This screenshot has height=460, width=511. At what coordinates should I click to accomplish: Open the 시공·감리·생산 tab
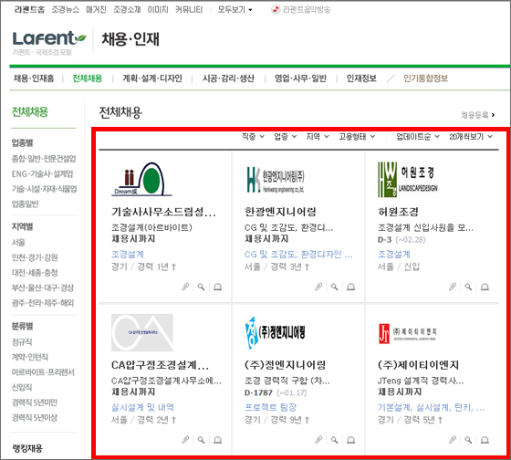point(228,78)
